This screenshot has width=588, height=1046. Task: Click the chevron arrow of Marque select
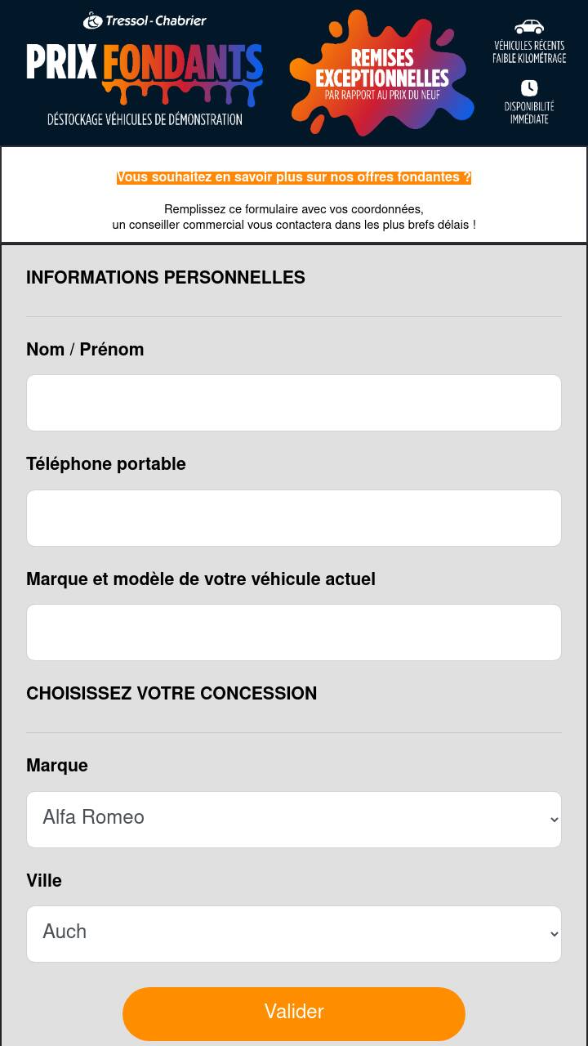tap(555, 820)
